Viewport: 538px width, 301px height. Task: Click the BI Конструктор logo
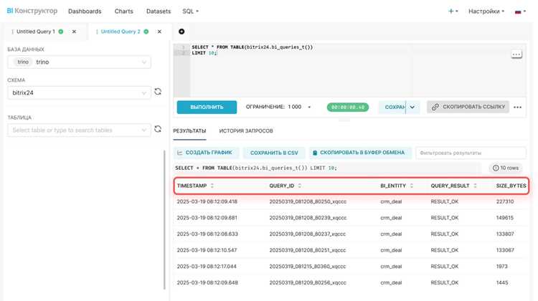pos(32,11)
